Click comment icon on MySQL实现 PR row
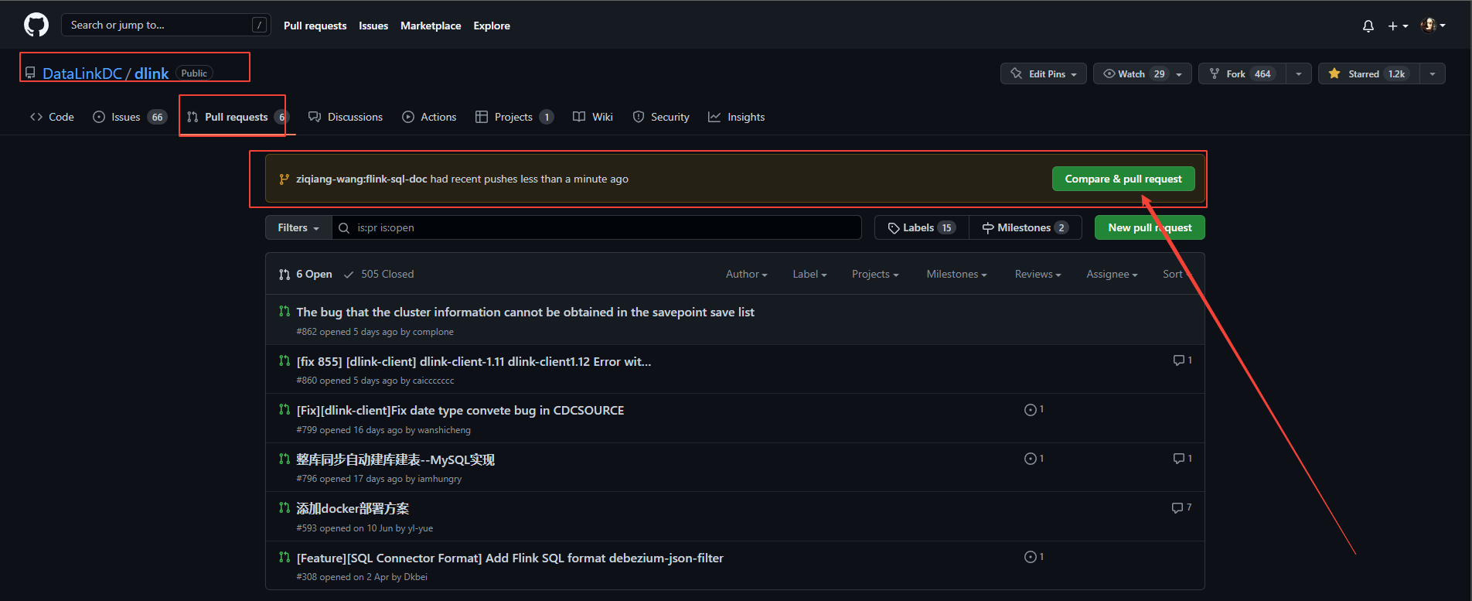The height and width of the screenshot is (601, 1472). pyautogui.click(x=1182, y=459)
